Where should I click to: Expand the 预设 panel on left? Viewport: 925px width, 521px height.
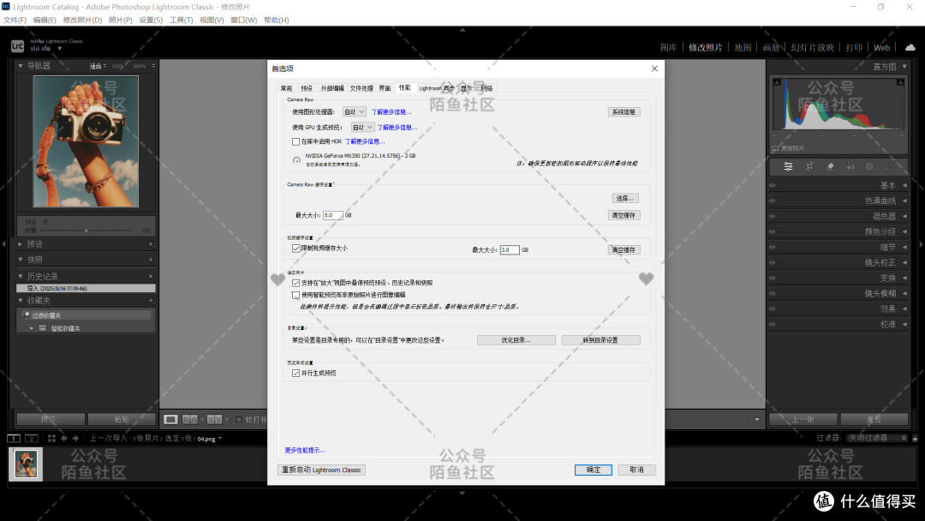21,244
